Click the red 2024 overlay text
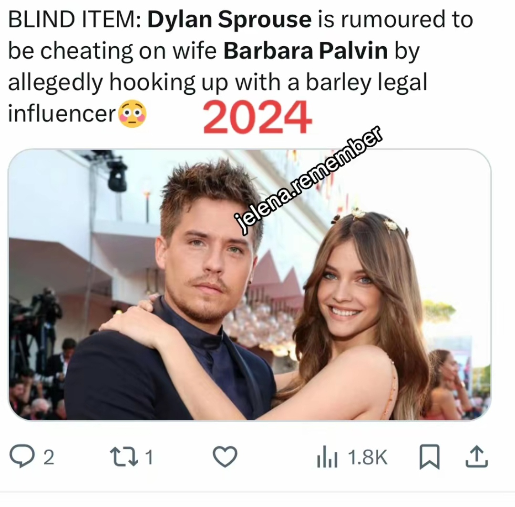The image size is (515, 507). click(257, 117)
